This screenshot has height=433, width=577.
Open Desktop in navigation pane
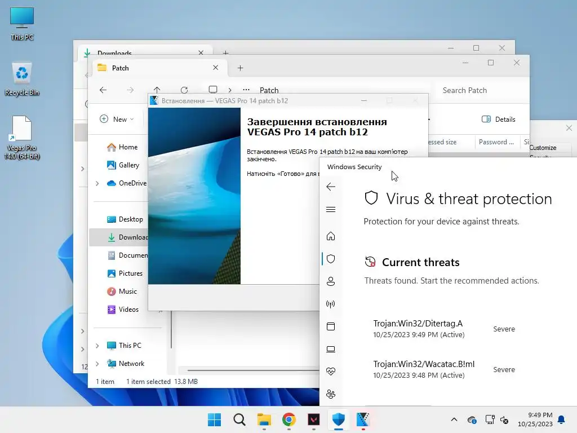[x=125, y=219]
